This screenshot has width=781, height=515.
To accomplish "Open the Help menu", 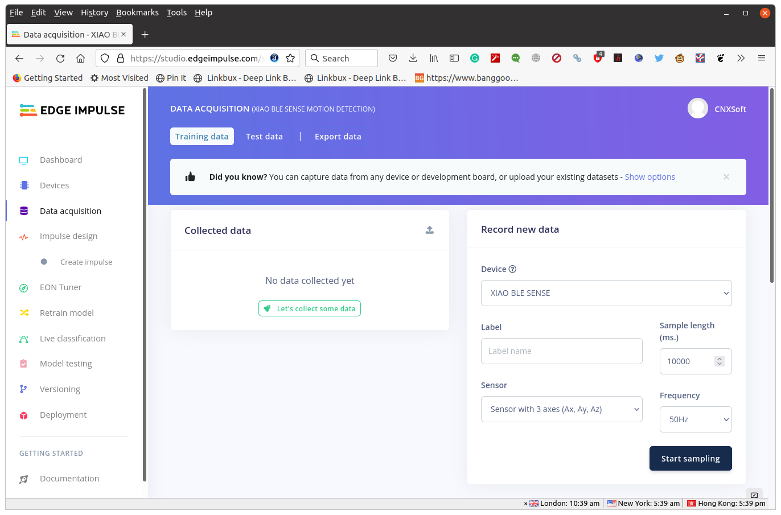I will click(203, 13).
